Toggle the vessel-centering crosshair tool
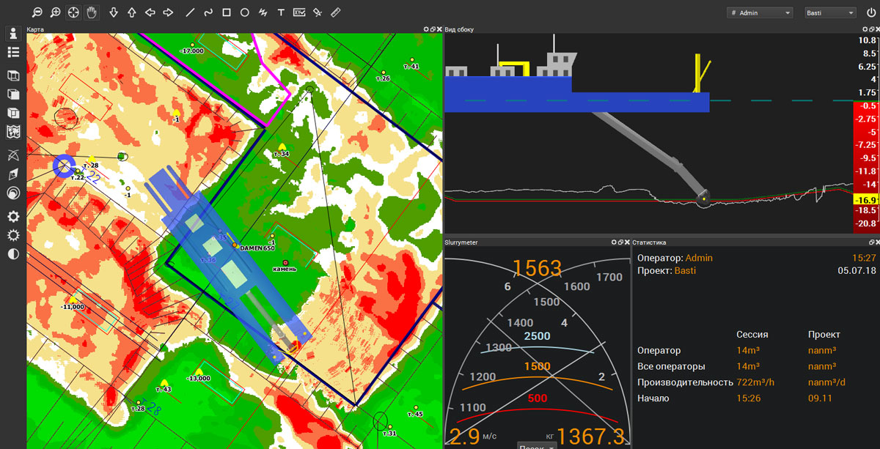This screenshot has height=449, width=880. click(x=73, y=12)
